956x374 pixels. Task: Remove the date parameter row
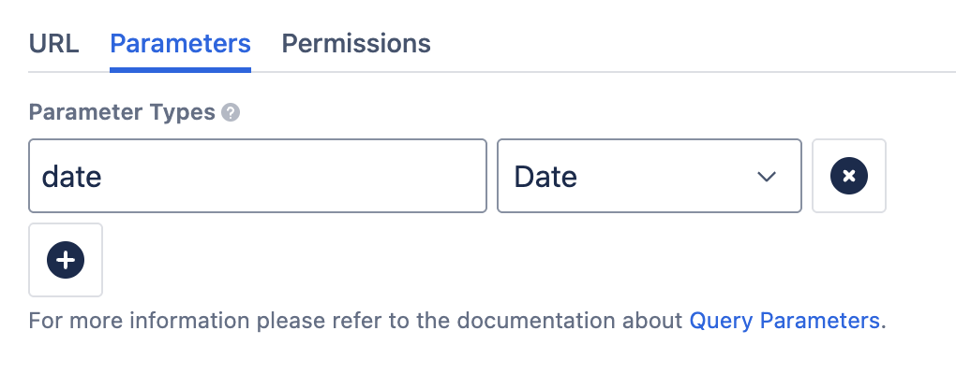(849, 176)
